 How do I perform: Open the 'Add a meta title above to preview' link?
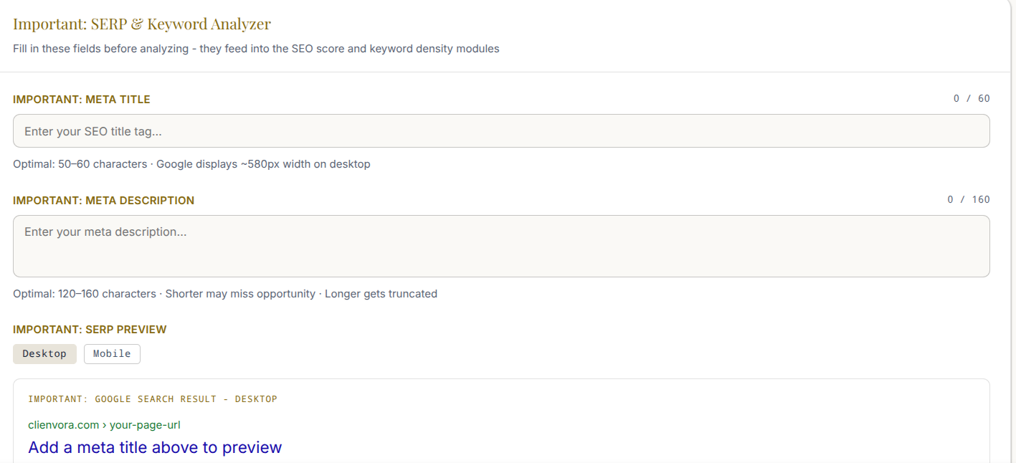[x=155, y=448]
